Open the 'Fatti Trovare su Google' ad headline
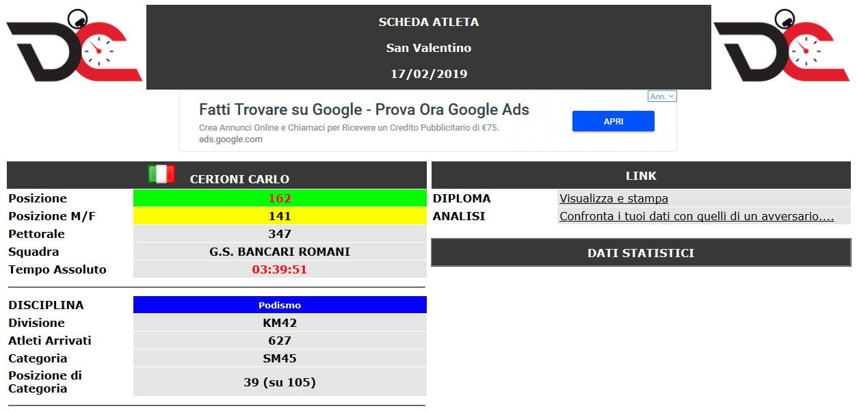The width and height of the screenshot is (857, 411). click(x=364, y=109)
